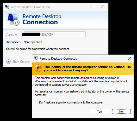Viewport: 137px width, 121px height.
Task: Click the warning dialog's title bar icon
Action: coord(36,58)
